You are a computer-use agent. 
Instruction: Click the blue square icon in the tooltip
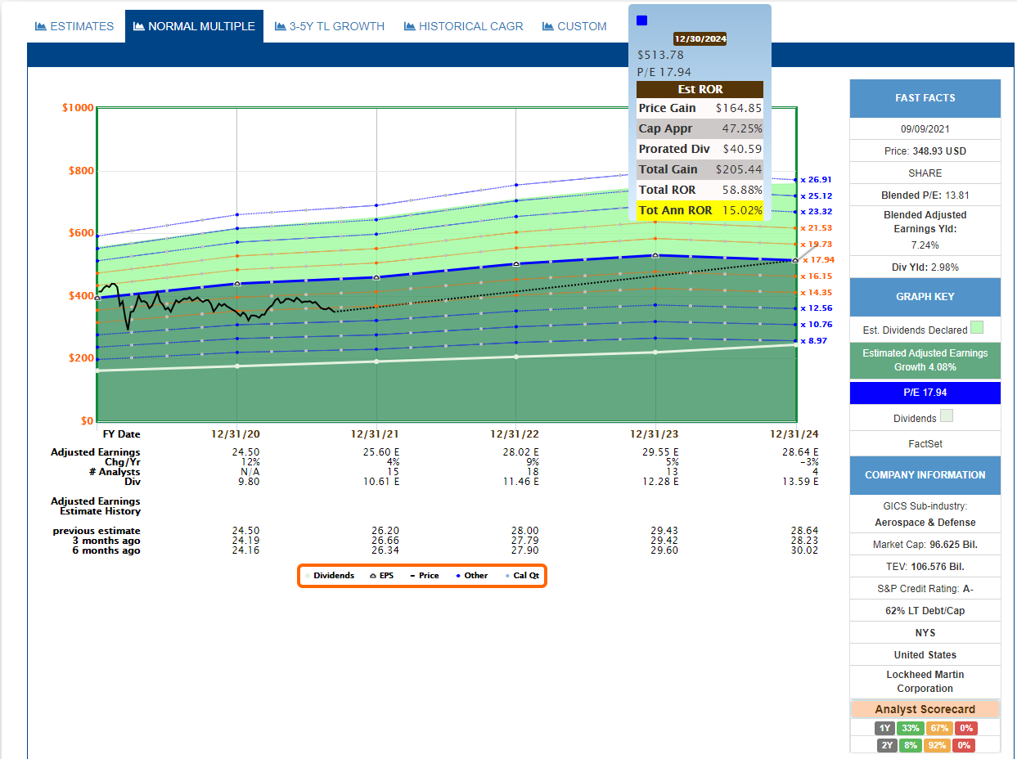point(642,20)
